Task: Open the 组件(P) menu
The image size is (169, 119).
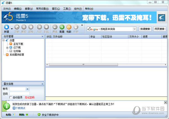Action: click(78, 9)
